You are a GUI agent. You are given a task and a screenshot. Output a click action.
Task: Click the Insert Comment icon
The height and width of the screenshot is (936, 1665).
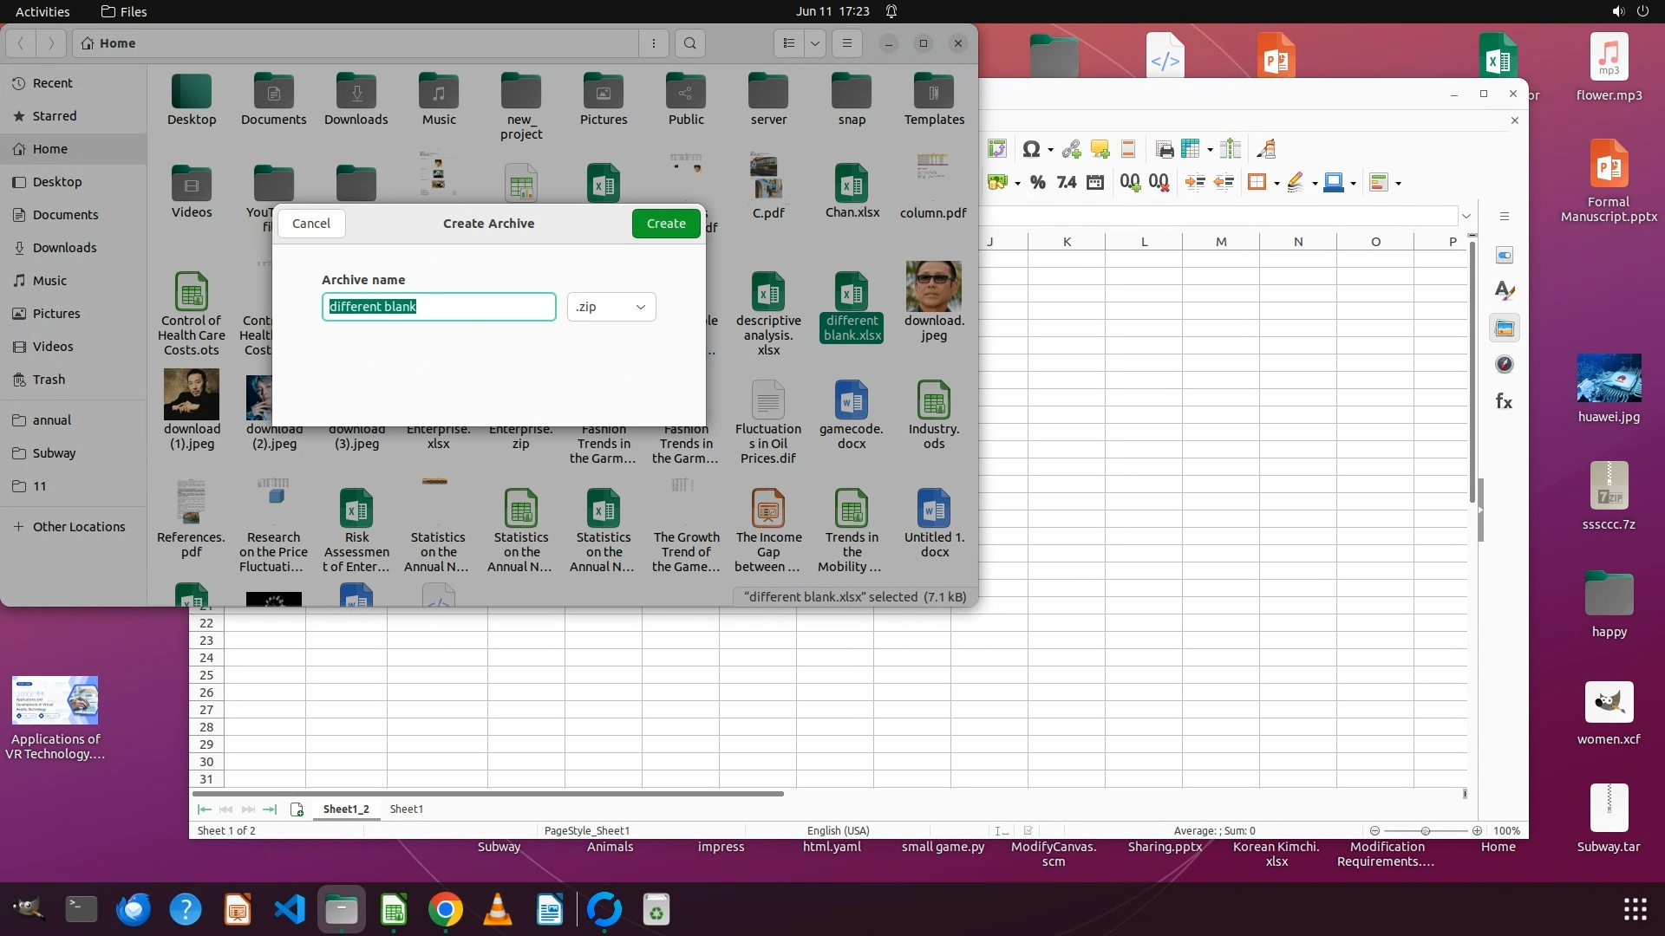pyautogui.click(x=1100, y=149)
